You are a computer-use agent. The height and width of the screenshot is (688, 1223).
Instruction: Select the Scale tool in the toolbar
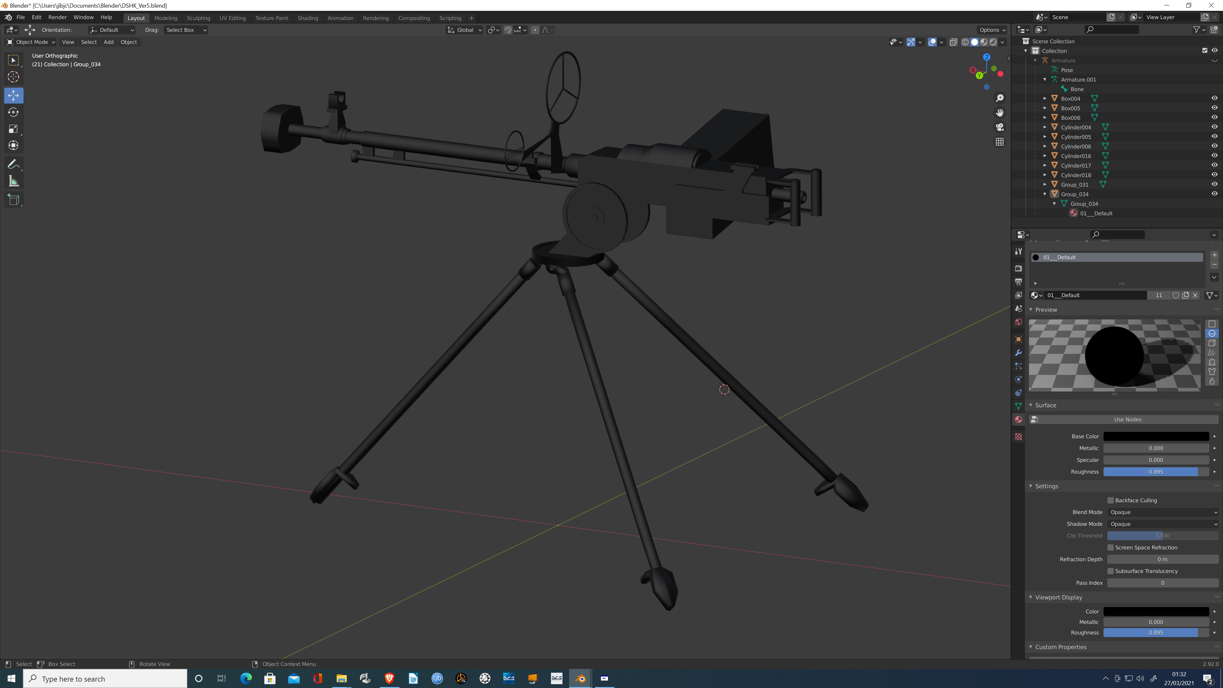click(13, 129)
